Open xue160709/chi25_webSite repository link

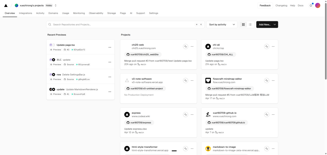[143, 54]
